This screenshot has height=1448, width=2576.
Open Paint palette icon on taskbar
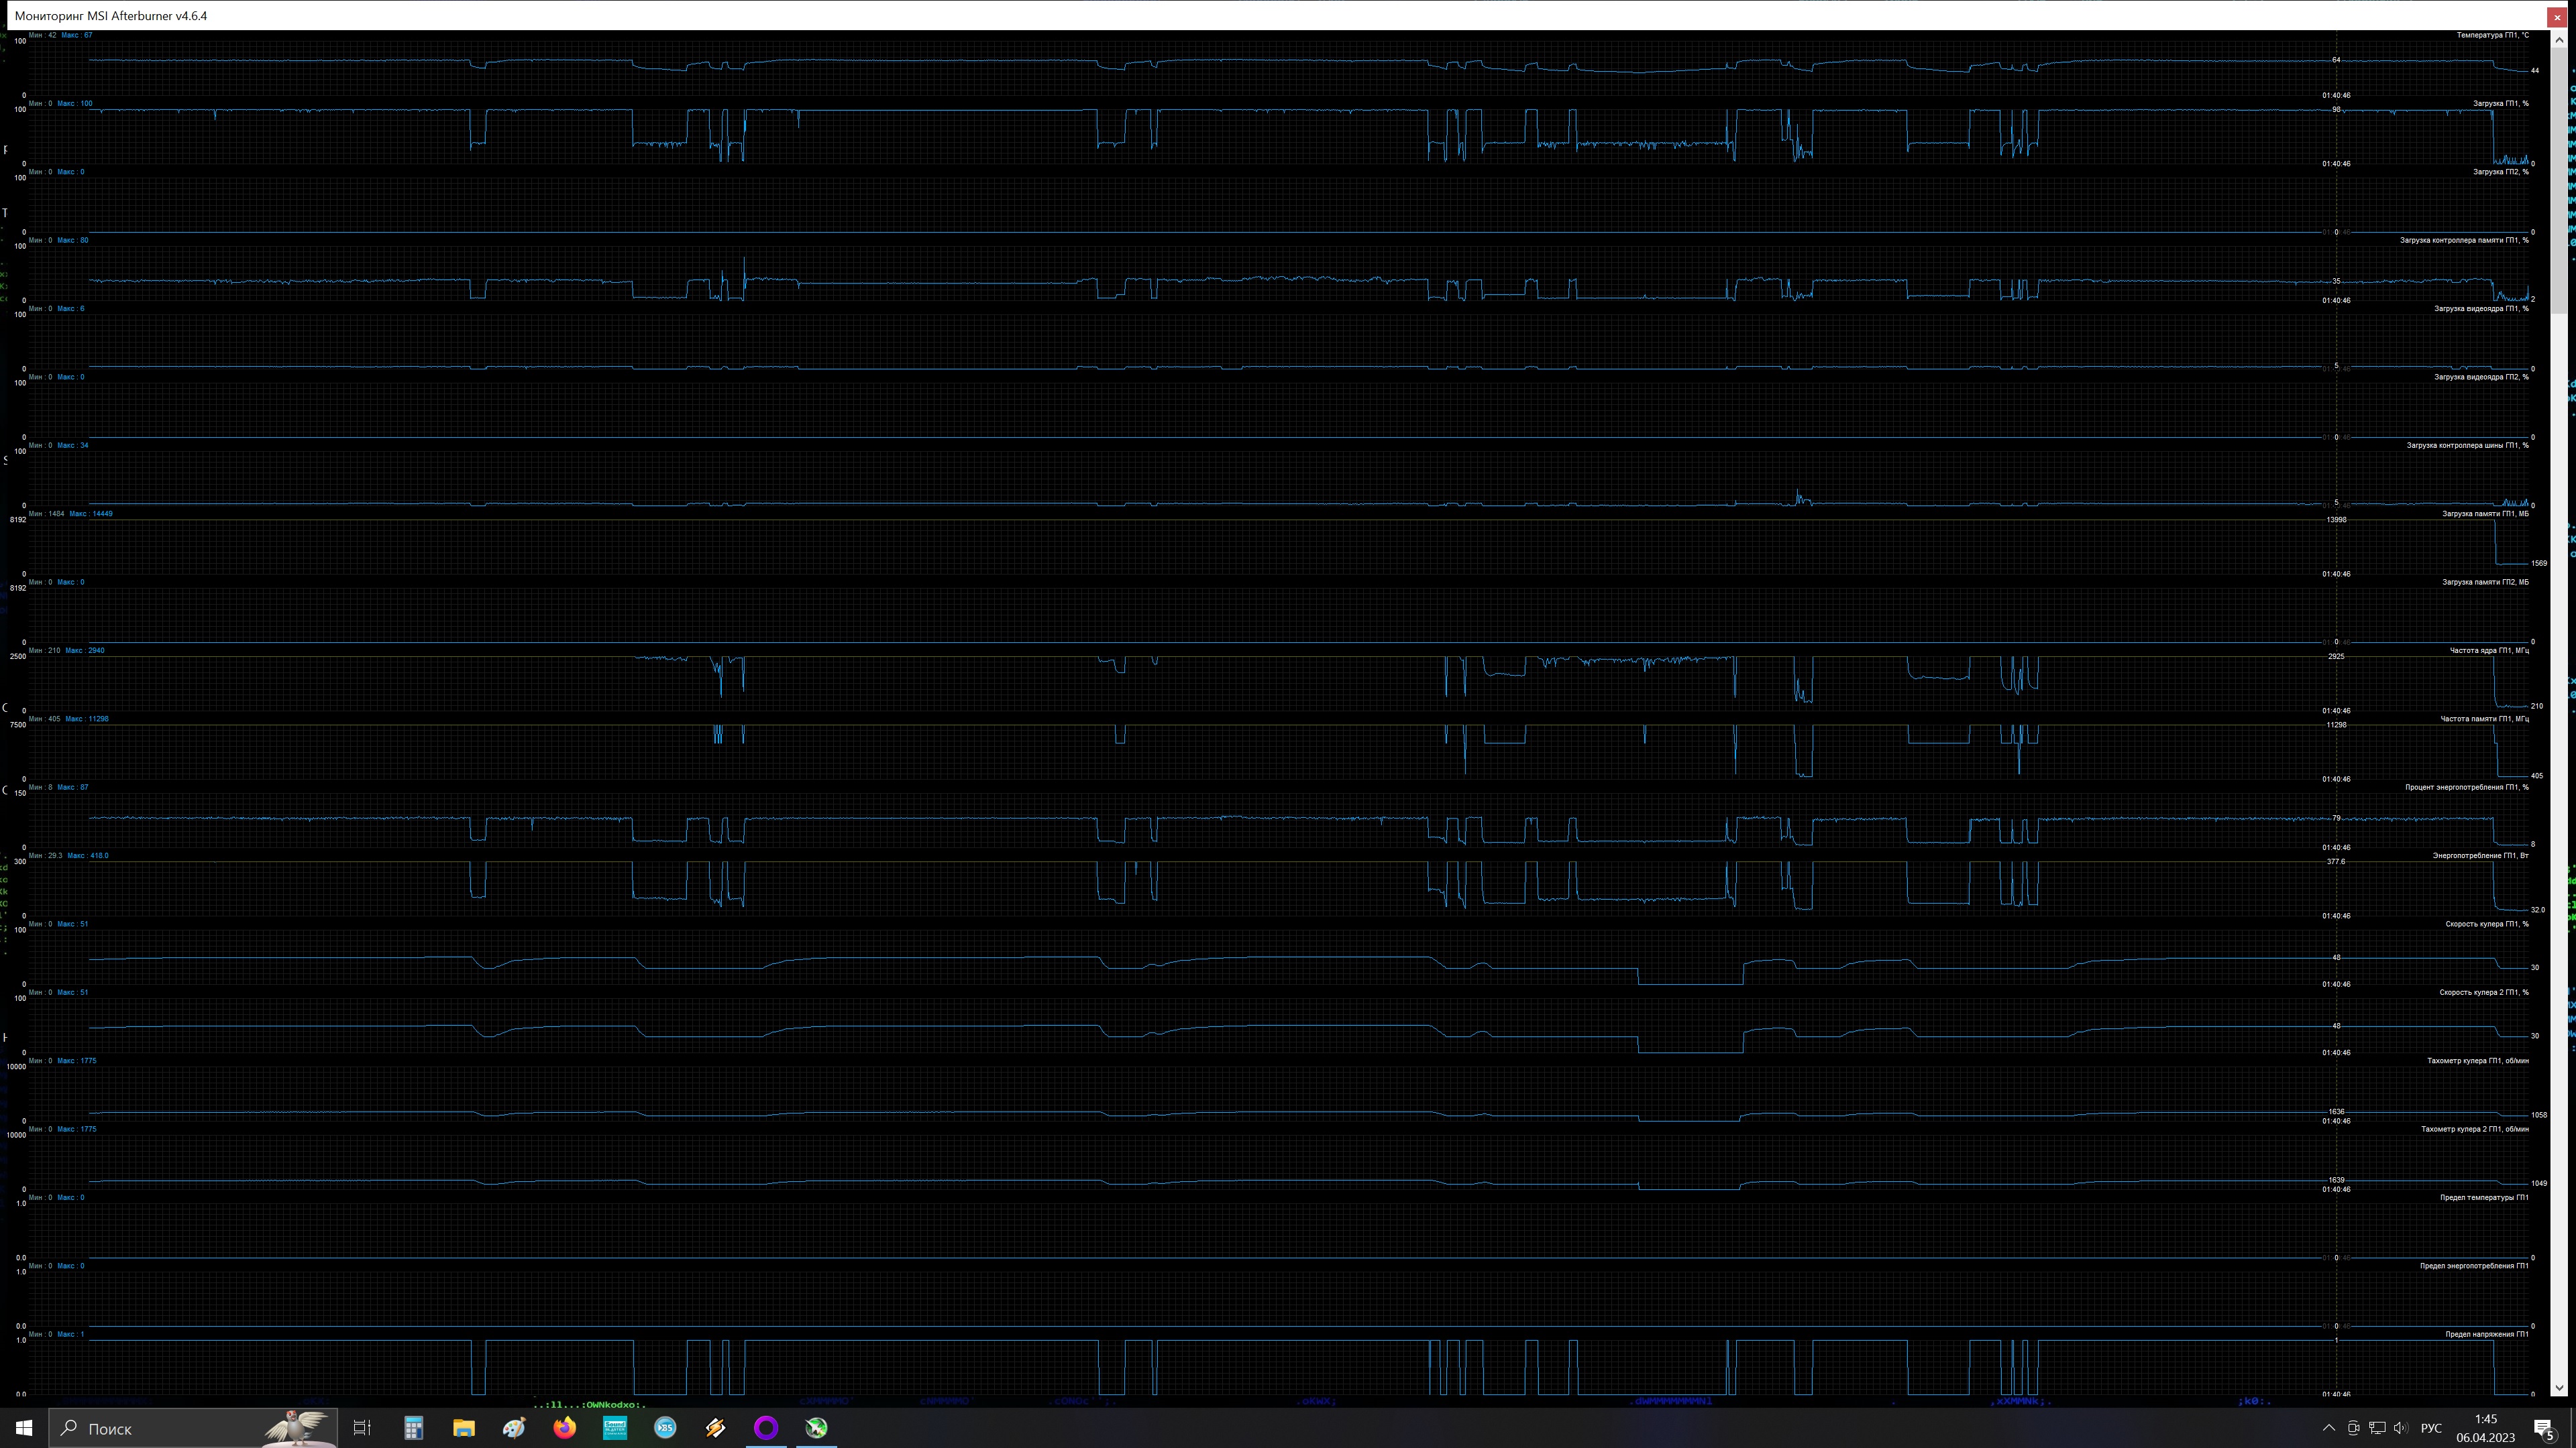click(514, 1428)
